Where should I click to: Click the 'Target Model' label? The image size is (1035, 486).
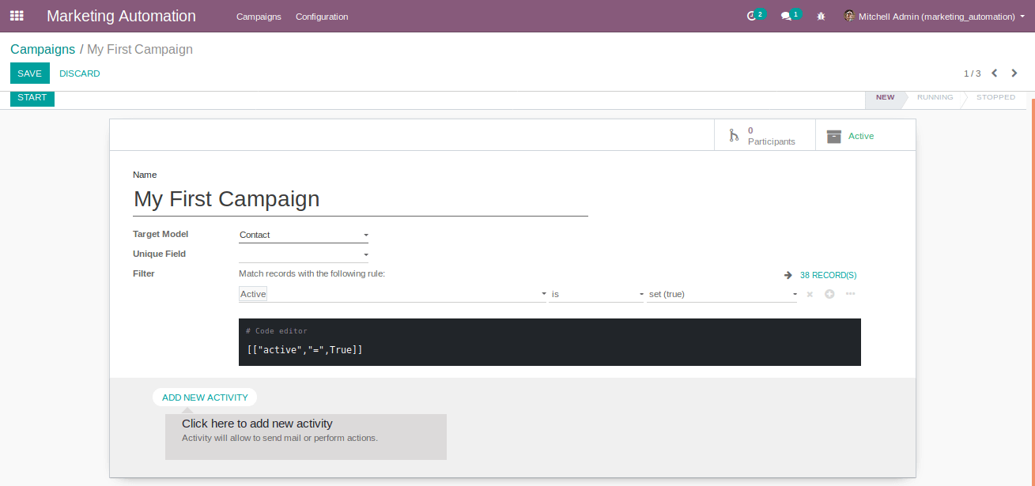coord(161,235)
